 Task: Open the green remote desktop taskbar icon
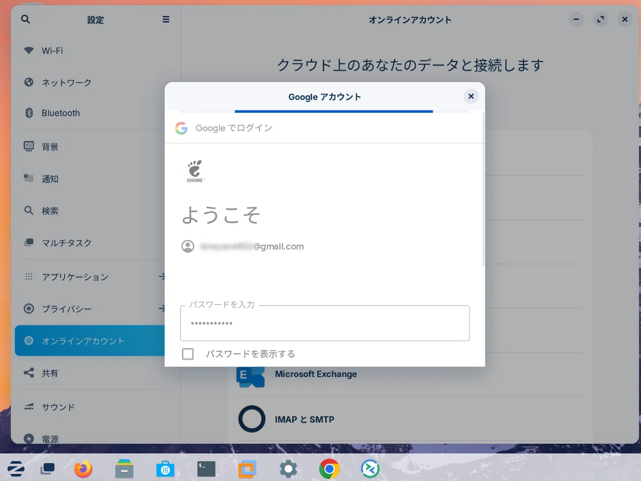point(370,469)
